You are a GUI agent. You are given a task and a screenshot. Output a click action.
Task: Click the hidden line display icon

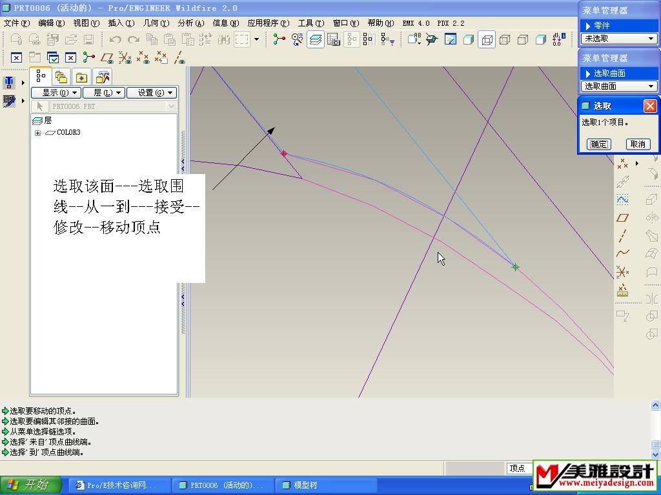505,39
